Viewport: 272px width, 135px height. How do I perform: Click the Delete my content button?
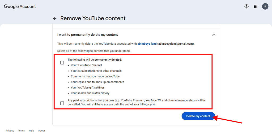[x=198, y=116]
